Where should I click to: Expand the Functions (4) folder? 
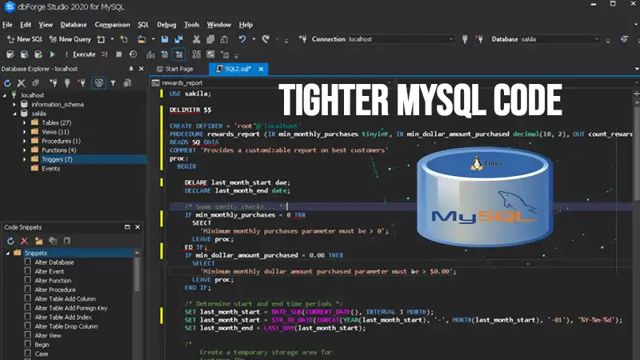click(24, 150)
